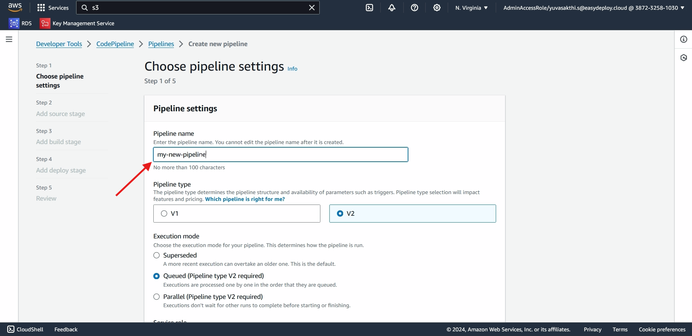Open Cookie preferences in footer
The image size is (692, 336).
tap(662, 330)
